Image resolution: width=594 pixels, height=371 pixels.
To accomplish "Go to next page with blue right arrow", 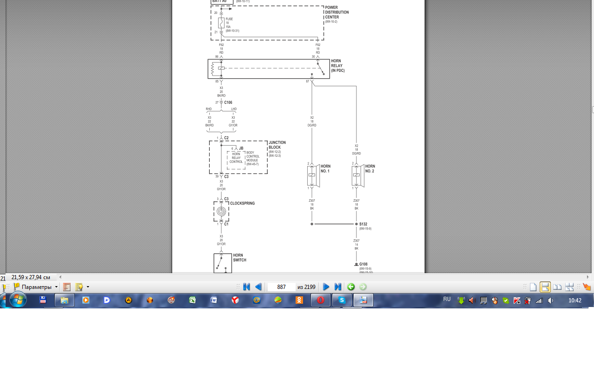I will pyautogui.click(x=326, y=287).
